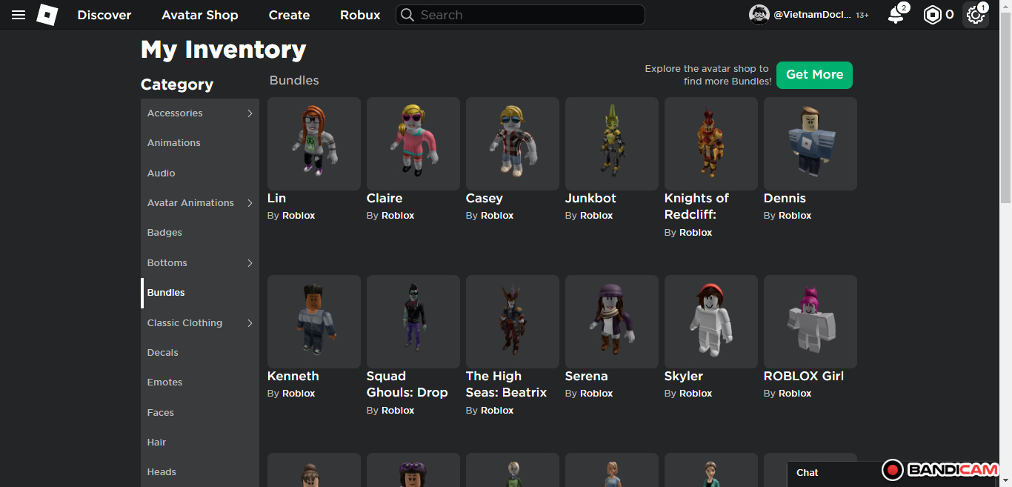Open the notifications bell
The height and width of the screenshot is (487, 1012).
pyautogui.click(x=896, y=15)
